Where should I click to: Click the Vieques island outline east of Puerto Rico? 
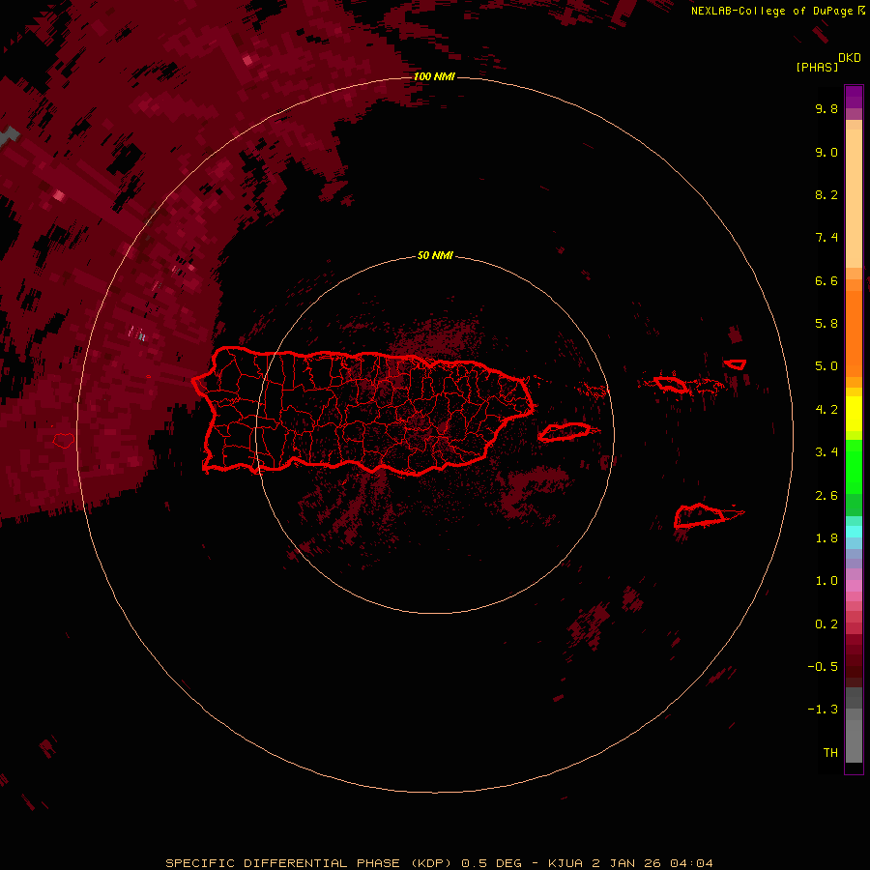pos(564,432)
